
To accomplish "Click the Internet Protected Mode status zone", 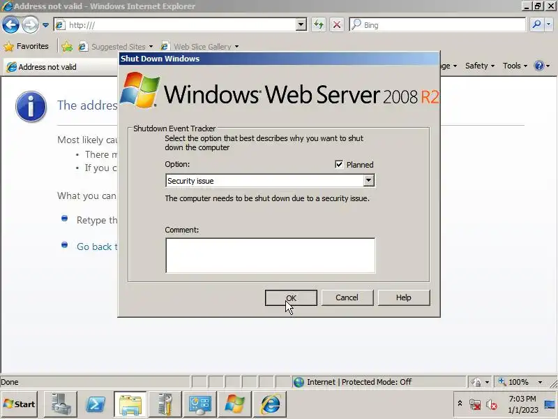I will click(x=378, y=382).
